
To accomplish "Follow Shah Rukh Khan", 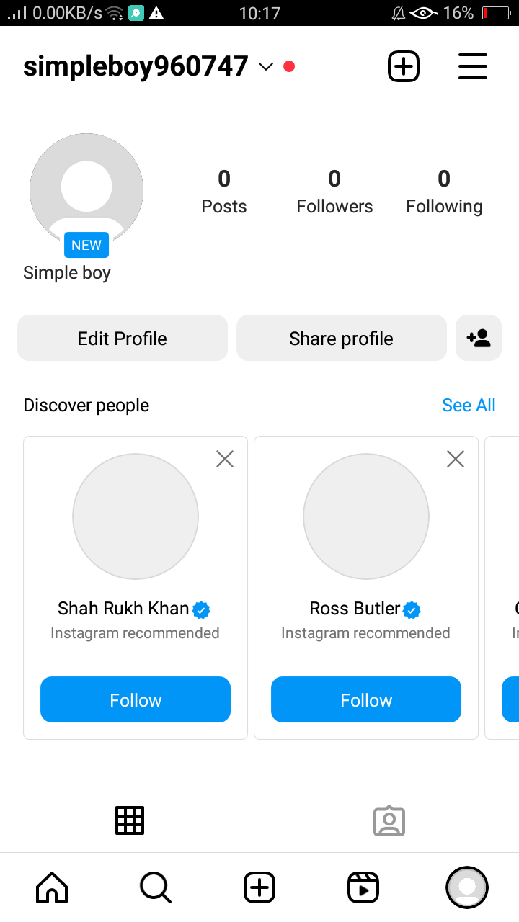I will (136, 699).
